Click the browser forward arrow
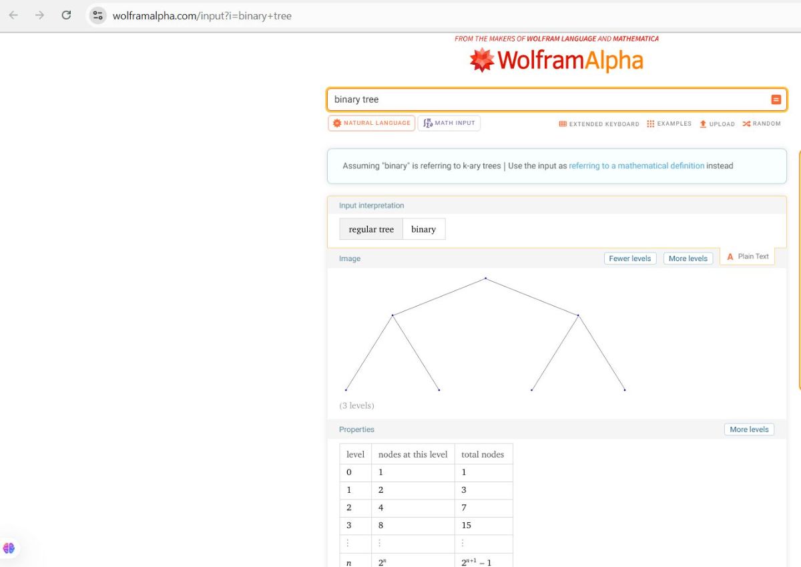Image resolution: width=801 pixels, height=567 pixels. (x=39, y=15)
